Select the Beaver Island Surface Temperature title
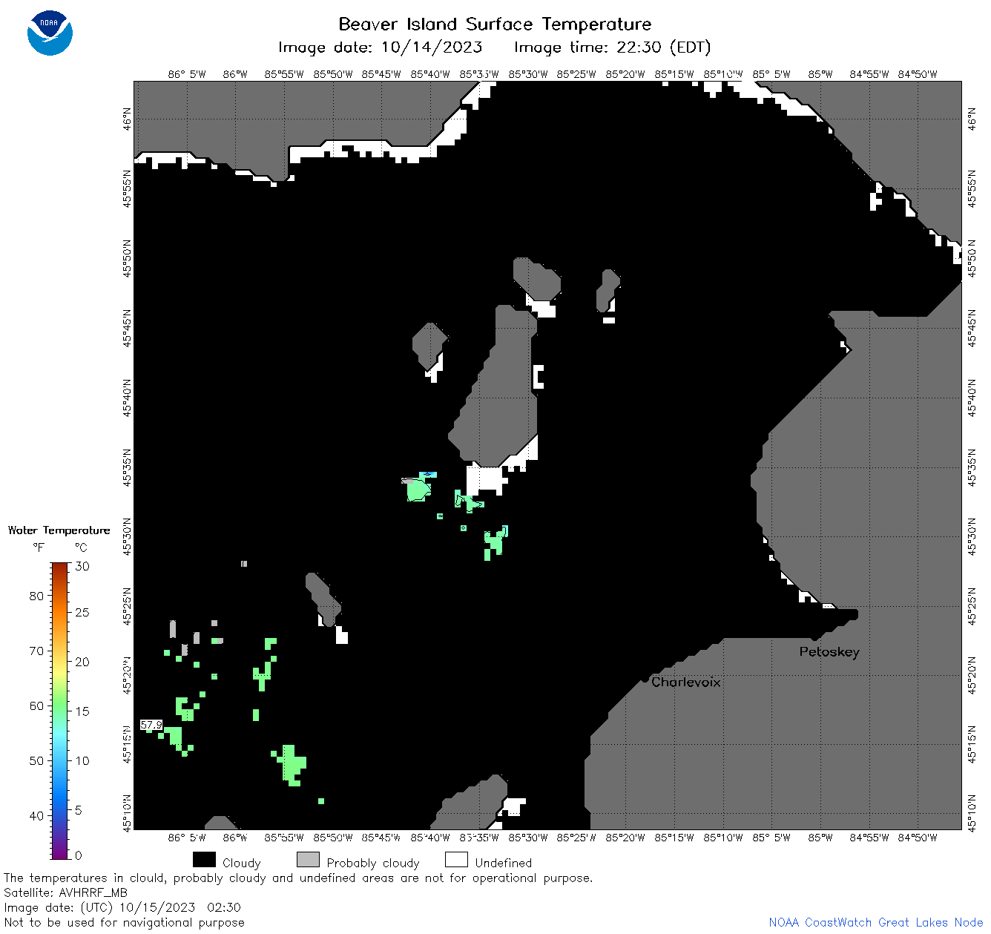This screenshot has width=991, height=934. pyautogui.click(x=495, y=24)
